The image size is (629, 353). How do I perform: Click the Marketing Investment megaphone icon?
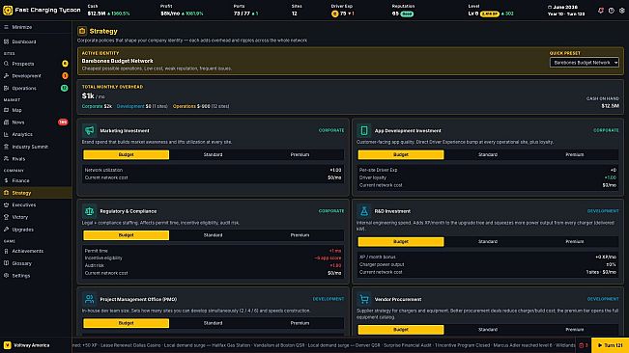(x=89, y=130)
